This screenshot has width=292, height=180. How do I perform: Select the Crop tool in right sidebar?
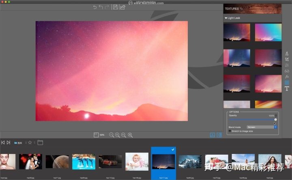[287, 59]
